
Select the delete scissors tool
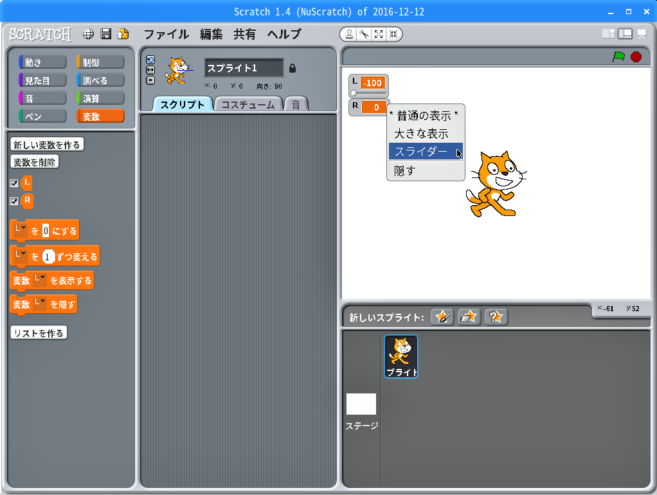coord(364,34)
